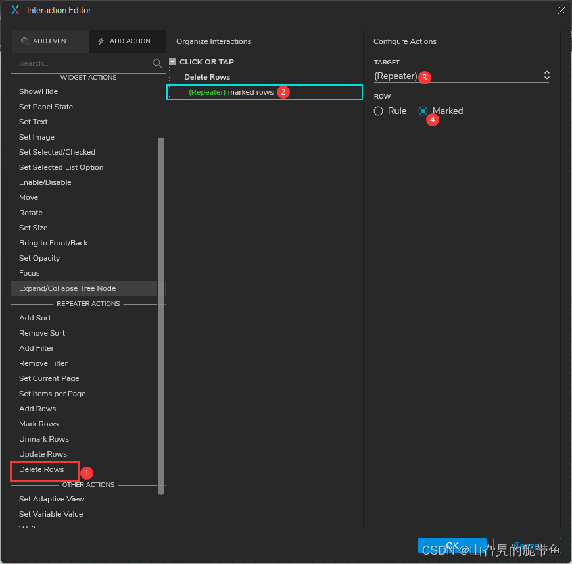
Task: Click the search magnifier icon
Action: (x=157, y=63)
